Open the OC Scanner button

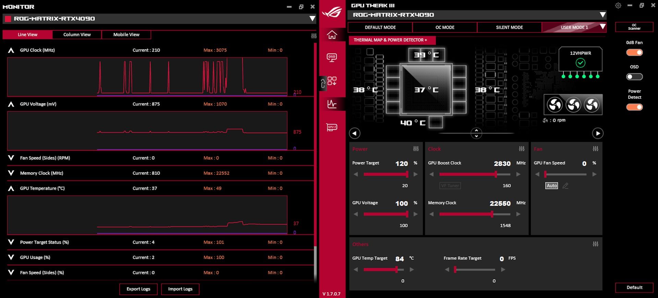pos(634,27)
